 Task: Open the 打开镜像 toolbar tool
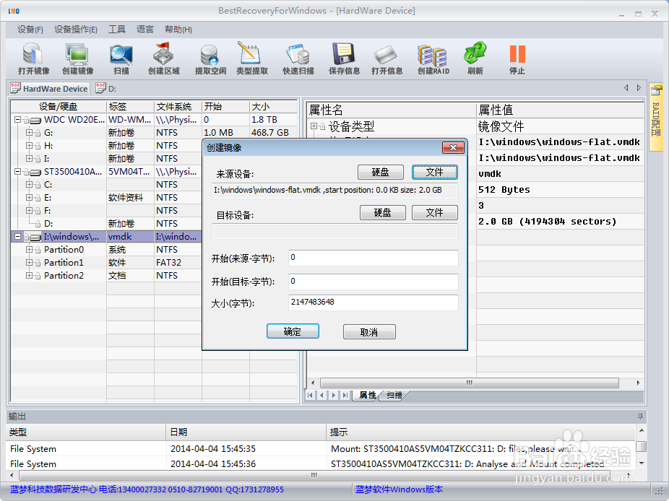tap(33, 59)
